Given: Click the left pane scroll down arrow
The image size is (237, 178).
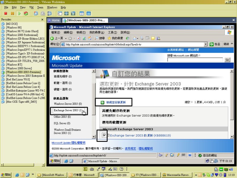Looking at the screenshot, I should click(x=94, y=137).
